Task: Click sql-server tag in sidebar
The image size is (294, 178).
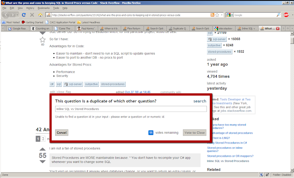Action: (217, 39)
